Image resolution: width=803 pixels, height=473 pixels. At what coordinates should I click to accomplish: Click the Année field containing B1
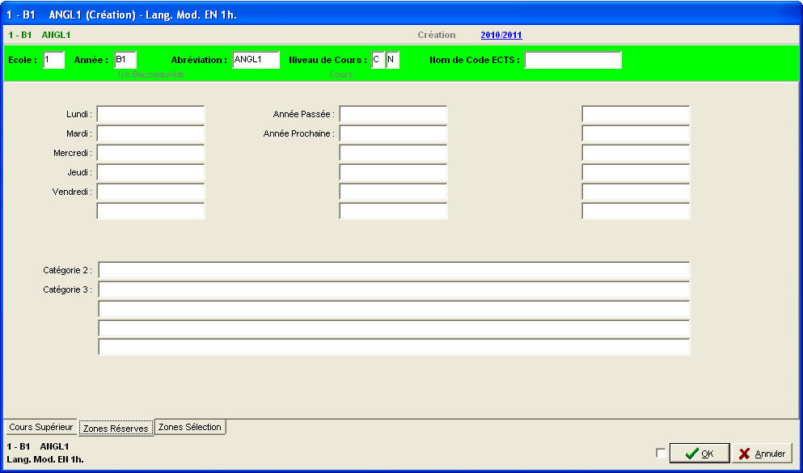[125, 60]
